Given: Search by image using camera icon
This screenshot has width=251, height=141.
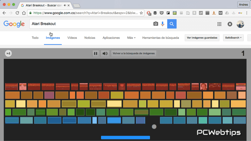Looking at the screenshot, I should (x=156, y=24).
